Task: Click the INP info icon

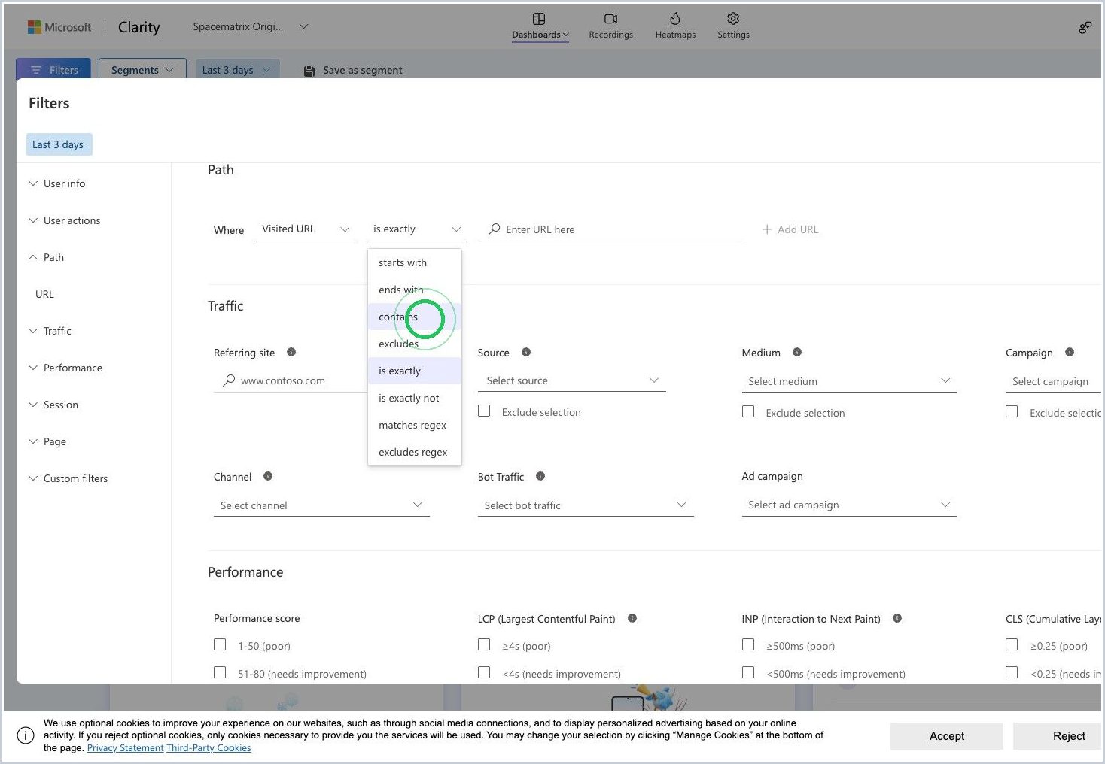Action: (x=897, y=618)
